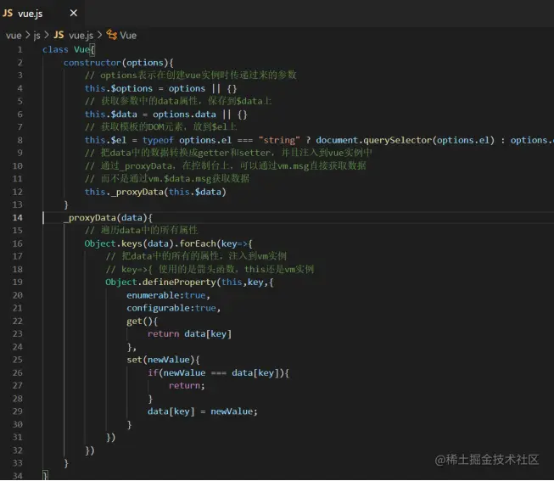Click line number 14 in gutter
Viewport: 554px width, 481px height.
[17, 218]
